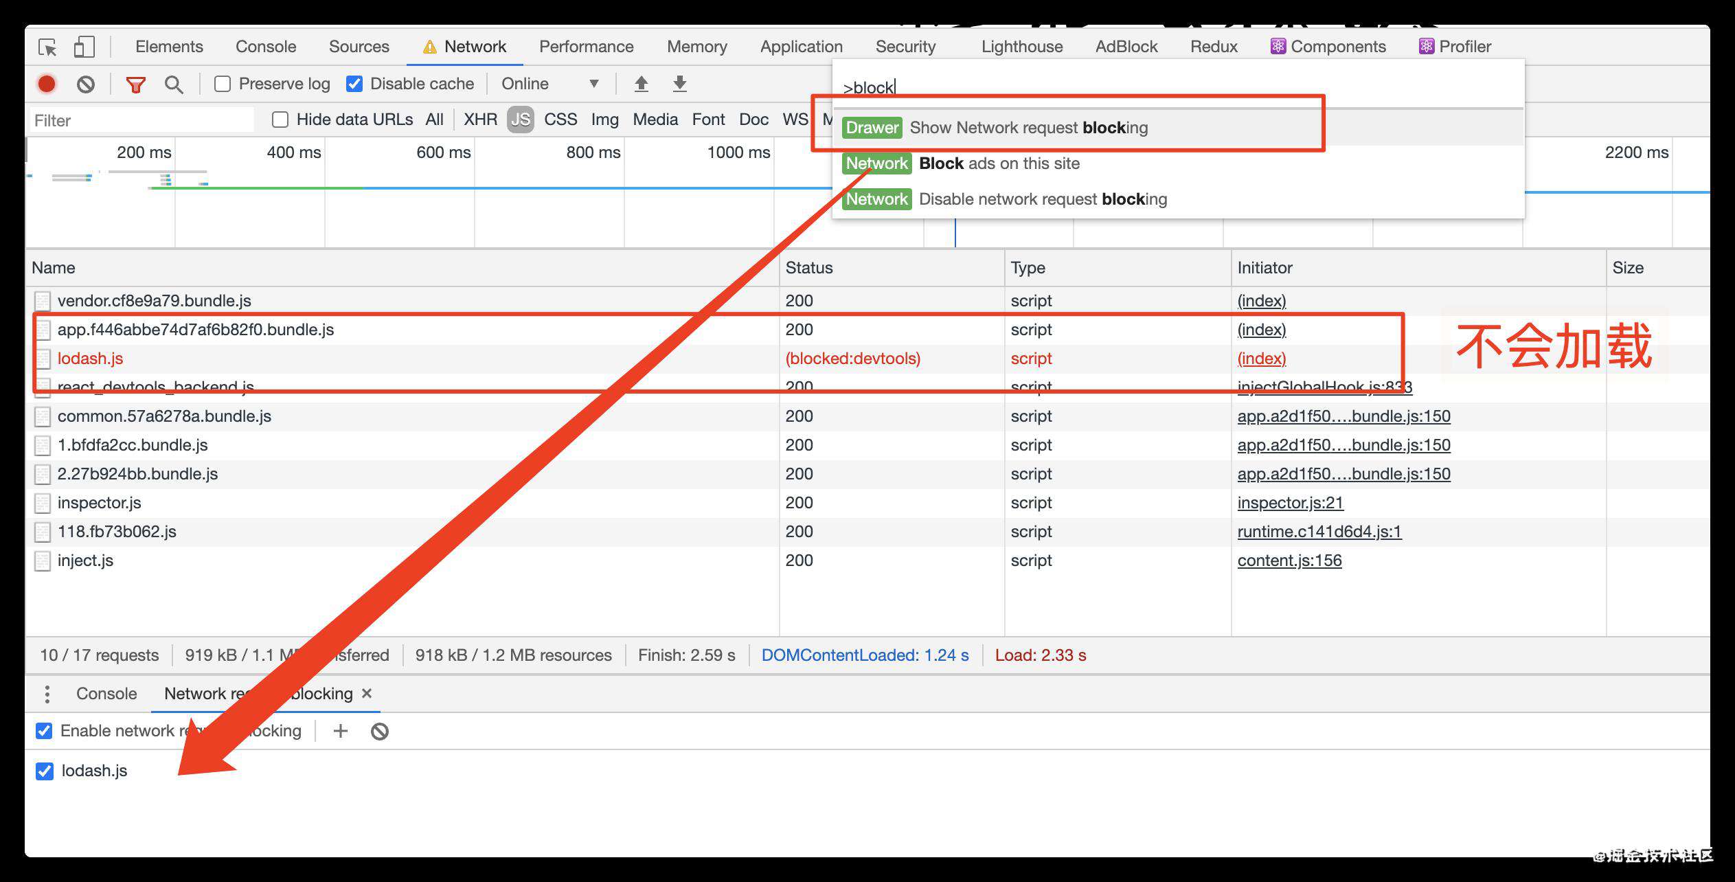Clear the network log
Viewport: 1735px width, 882px height.
click(x=86, y=84)
